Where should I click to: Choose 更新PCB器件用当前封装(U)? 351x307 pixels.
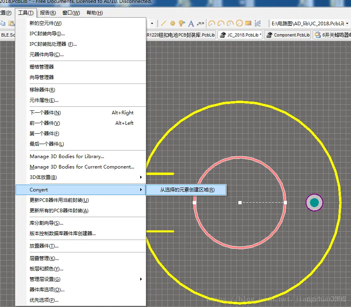coord(81,200)
